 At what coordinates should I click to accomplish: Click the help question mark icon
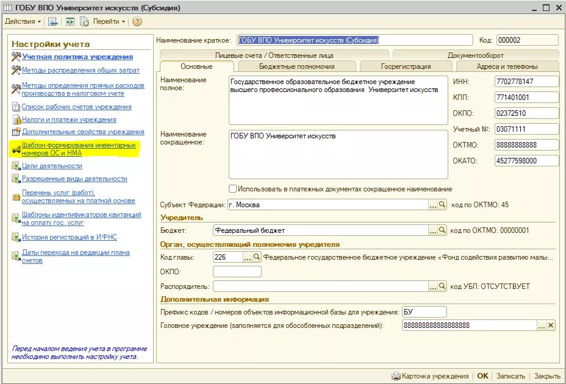(x=137, y=22)
